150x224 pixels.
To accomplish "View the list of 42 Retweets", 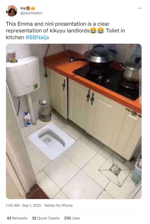I will point(17,218).
